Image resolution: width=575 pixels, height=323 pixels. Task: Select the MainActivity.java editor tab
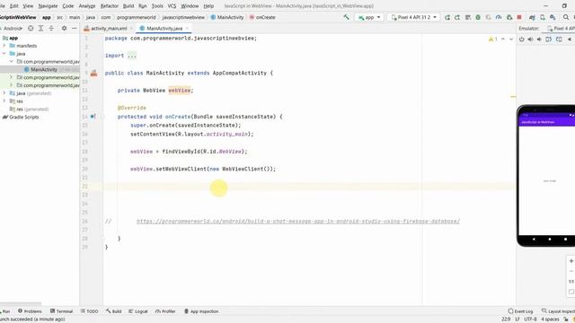[164, 28]
